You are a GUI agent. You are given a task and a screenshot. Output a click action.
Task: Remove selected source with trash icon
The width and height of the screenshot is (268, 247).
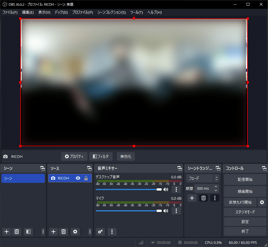pyautogui.click(x=63, y=232)
